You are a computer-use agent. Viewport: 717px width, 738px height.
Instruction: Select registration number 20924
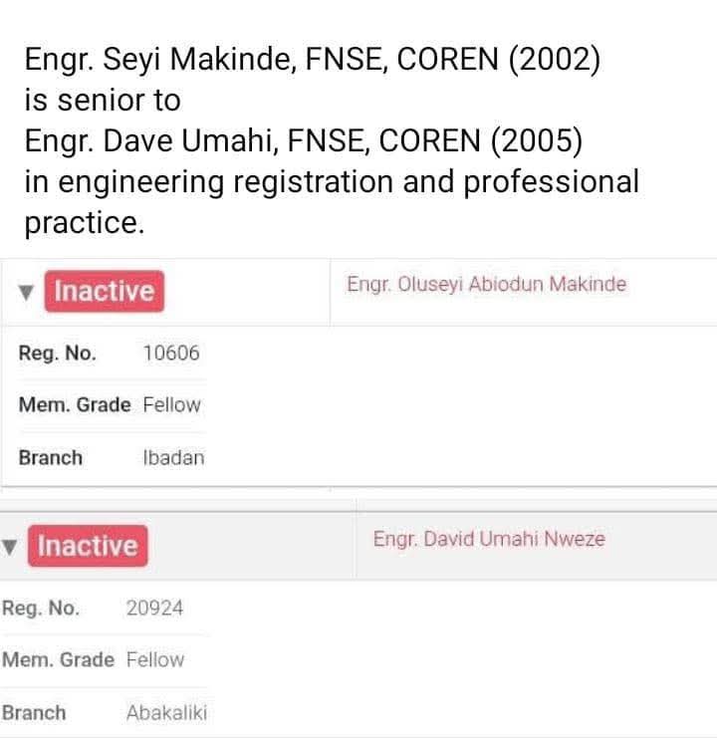154,608
